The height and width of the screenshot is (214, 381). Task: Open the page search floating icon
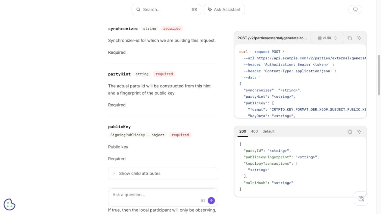[361, 199]
